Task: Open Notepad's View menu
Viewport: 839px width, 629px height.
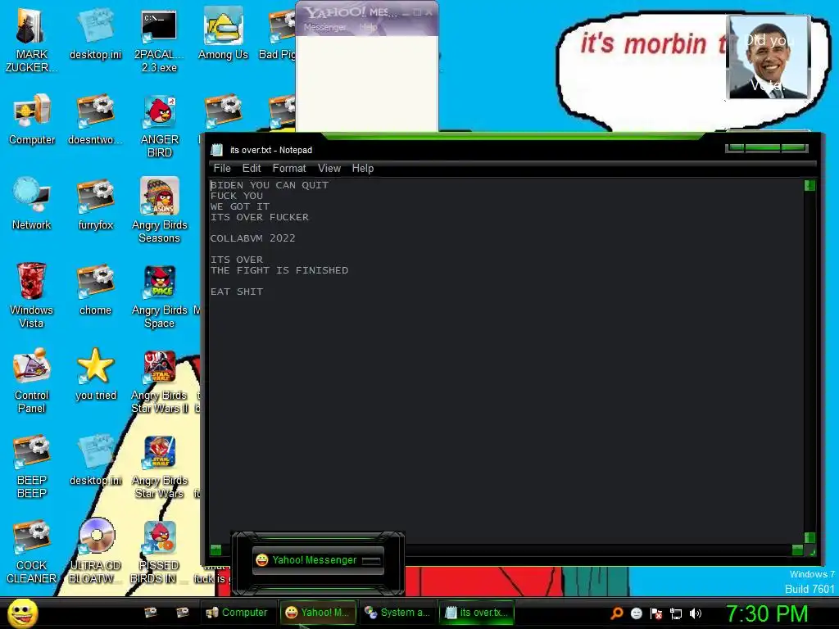Action: [329, 169]
